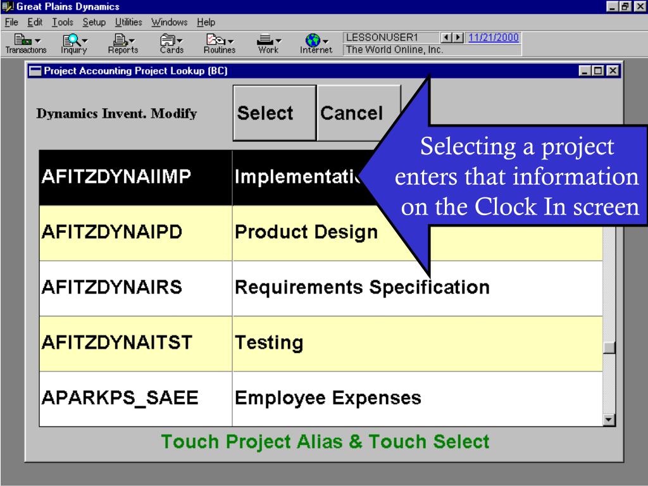Click the Cards toolbar icon
648x486 pixels.
167,40
